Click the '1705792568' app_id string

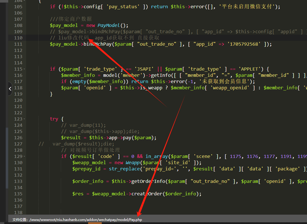tap(244, 44)
